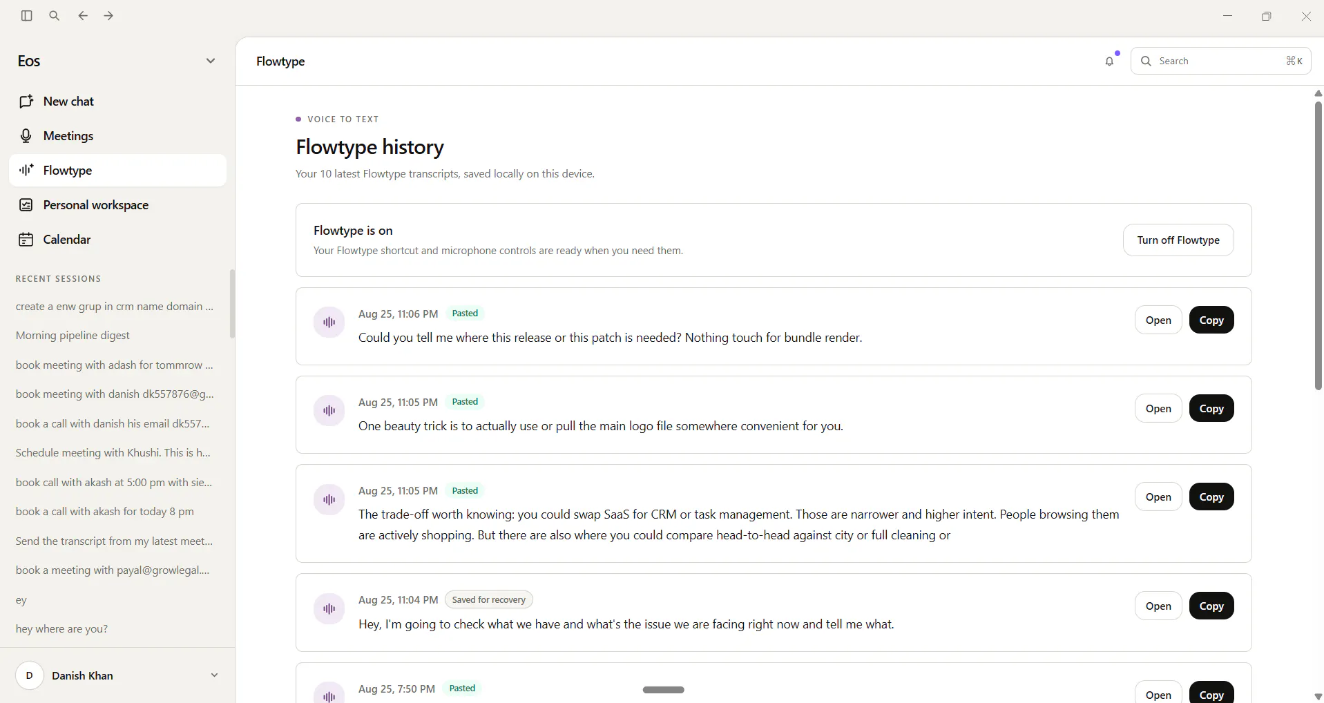Copy the 'Could you tell me' transcript
Viewport: 1324px width, 703px height.
pyautogui.click(x=1211, y=320)
